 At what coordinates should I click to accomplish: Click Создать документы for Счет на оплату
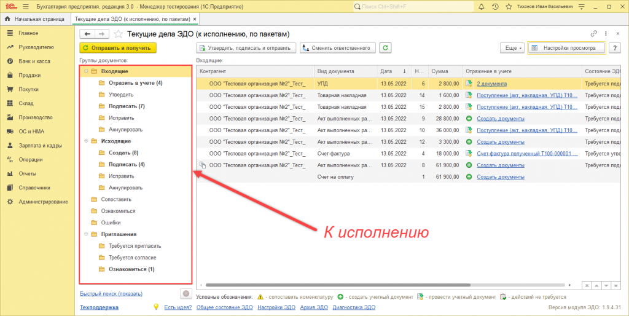click(x=500, y=176)
